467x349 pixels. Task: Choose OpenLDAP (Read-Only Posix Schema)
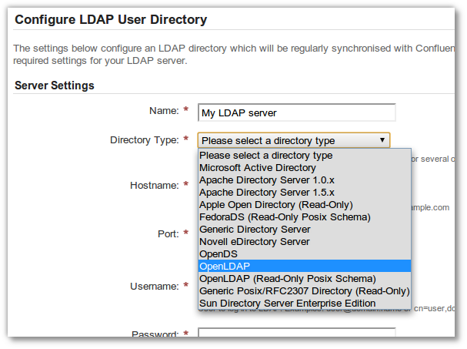(x=287, y=278)
